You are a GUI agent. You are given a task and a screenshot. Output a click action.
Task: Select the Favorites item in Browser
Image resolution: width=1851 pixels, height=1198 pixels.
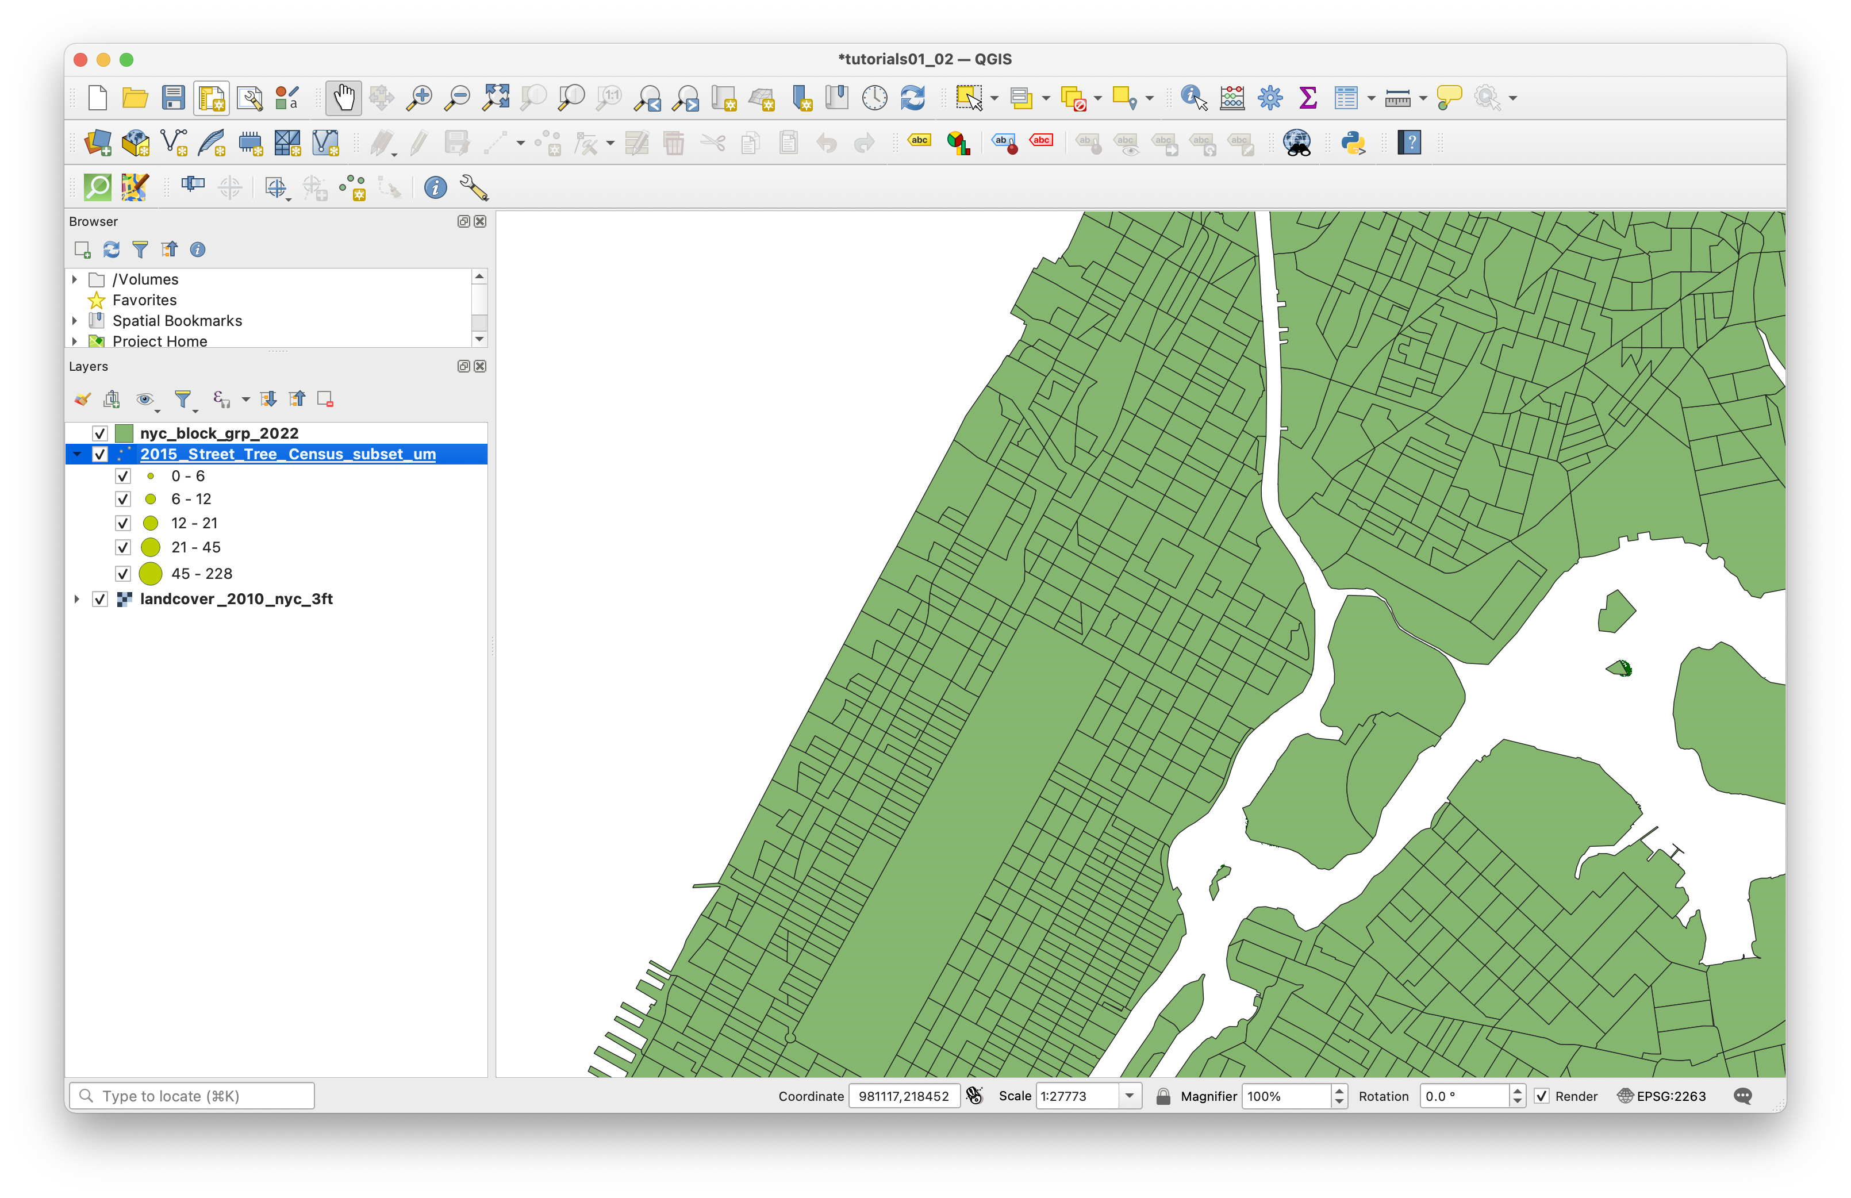click(144, 300)
